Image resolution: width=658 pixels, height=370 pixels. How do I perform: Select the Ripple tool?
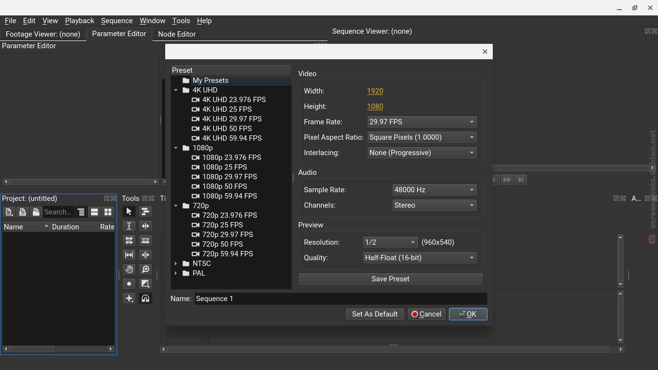click(x=145, y=226)
